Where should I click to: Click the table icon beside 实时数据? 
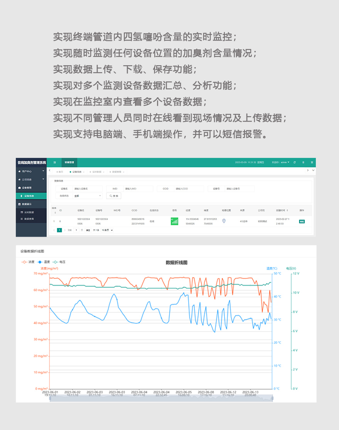click(x=22, y=212)
